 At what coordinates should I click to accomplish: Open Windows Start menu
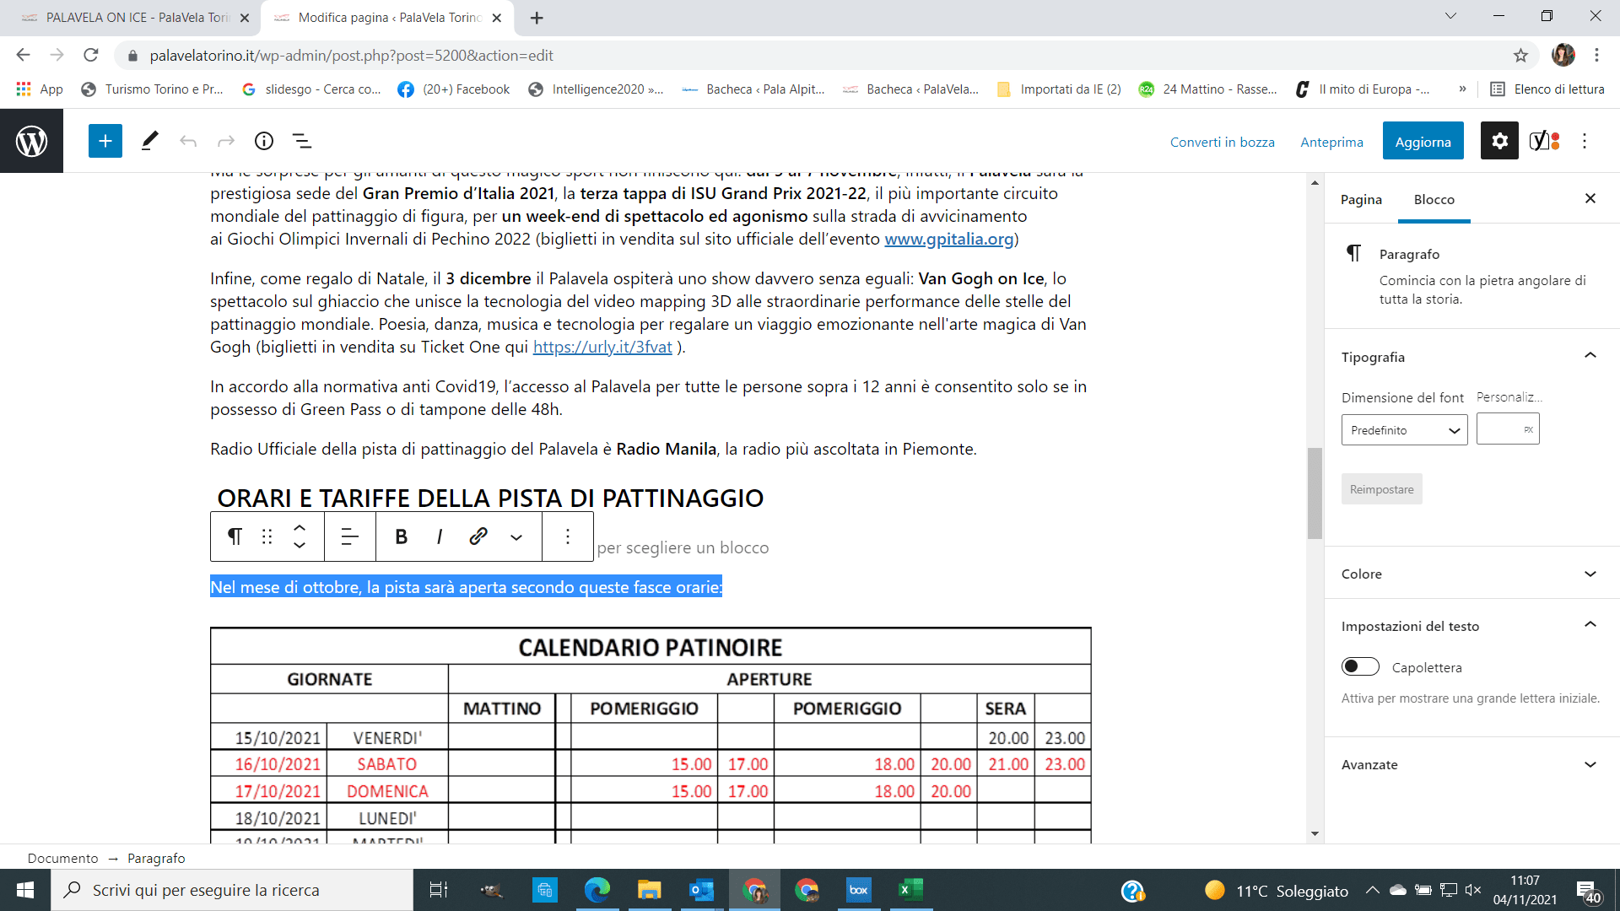pos(24,890)
